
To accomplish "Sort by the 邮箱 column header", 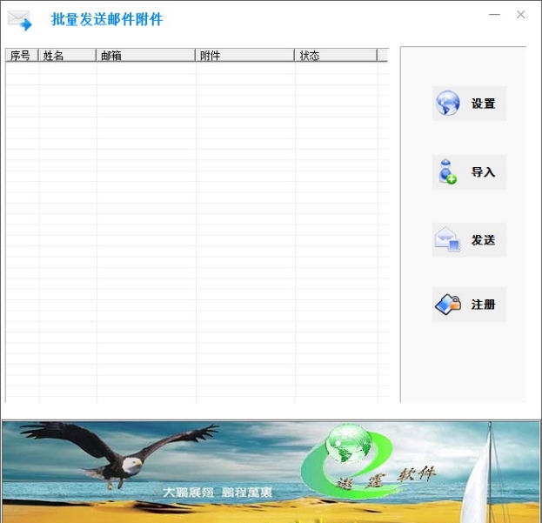I will coord(145,56).
